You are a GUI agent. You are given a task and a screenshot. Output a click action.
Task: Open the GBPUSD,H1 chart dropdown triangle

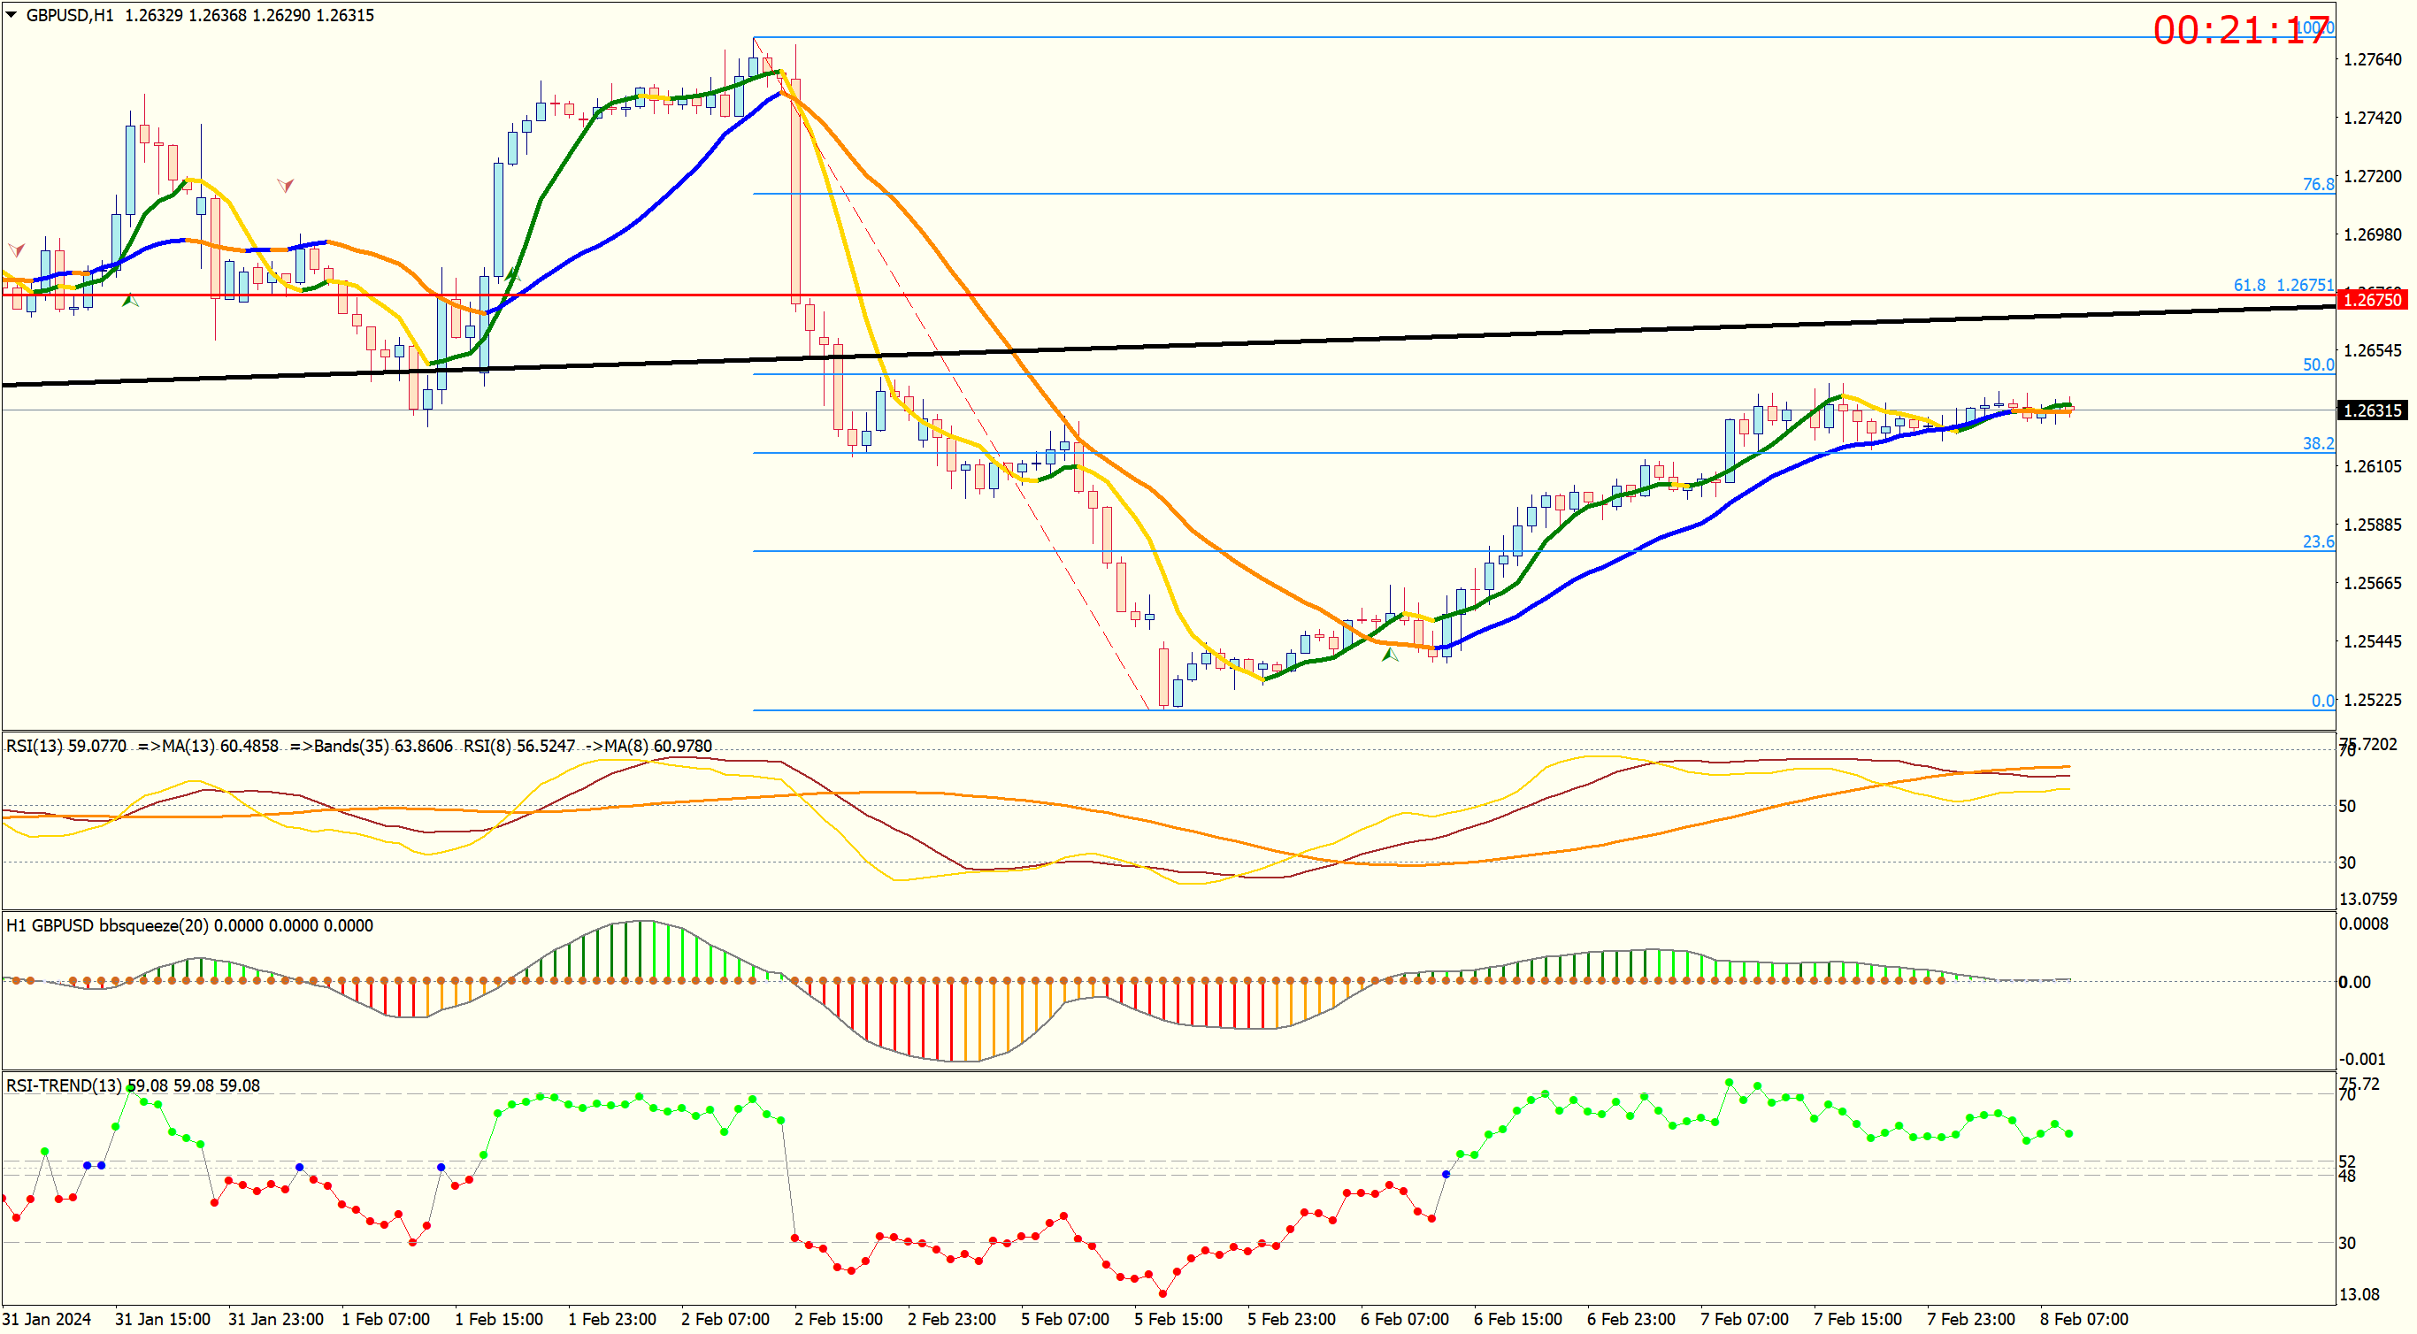click(12, 15)
